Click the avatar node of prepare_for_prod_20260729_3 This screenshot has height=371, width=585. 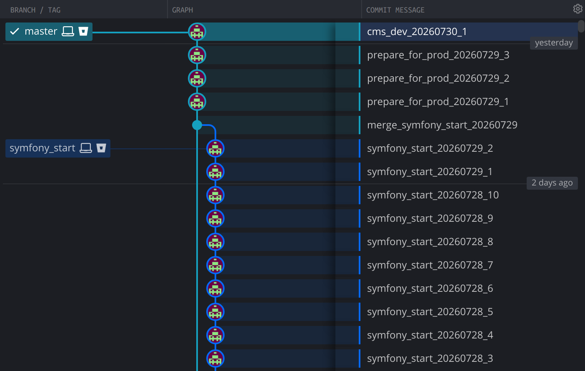point(197,55)
